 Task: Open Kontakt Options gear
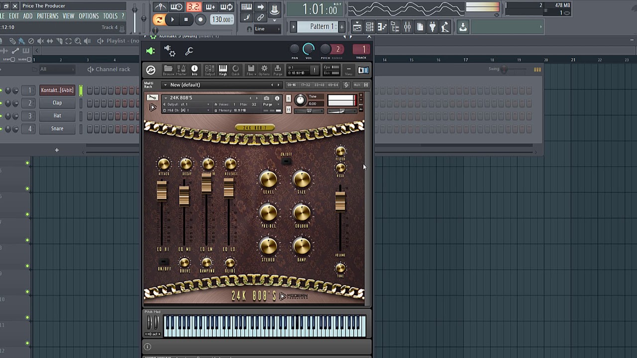coord(264,70)
